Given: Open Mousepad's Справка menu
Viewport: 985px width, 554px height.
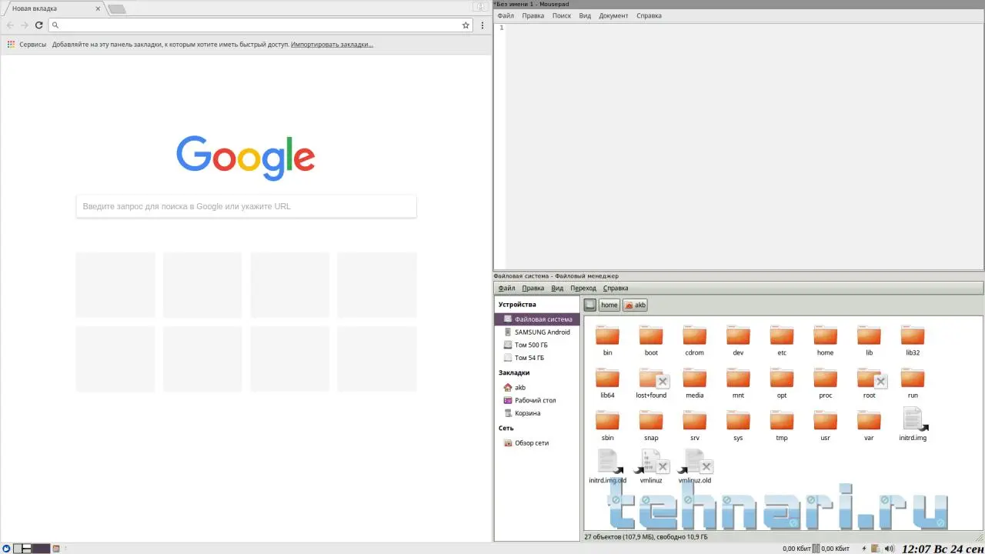Looking at the screenshot, I should (649, 15).
